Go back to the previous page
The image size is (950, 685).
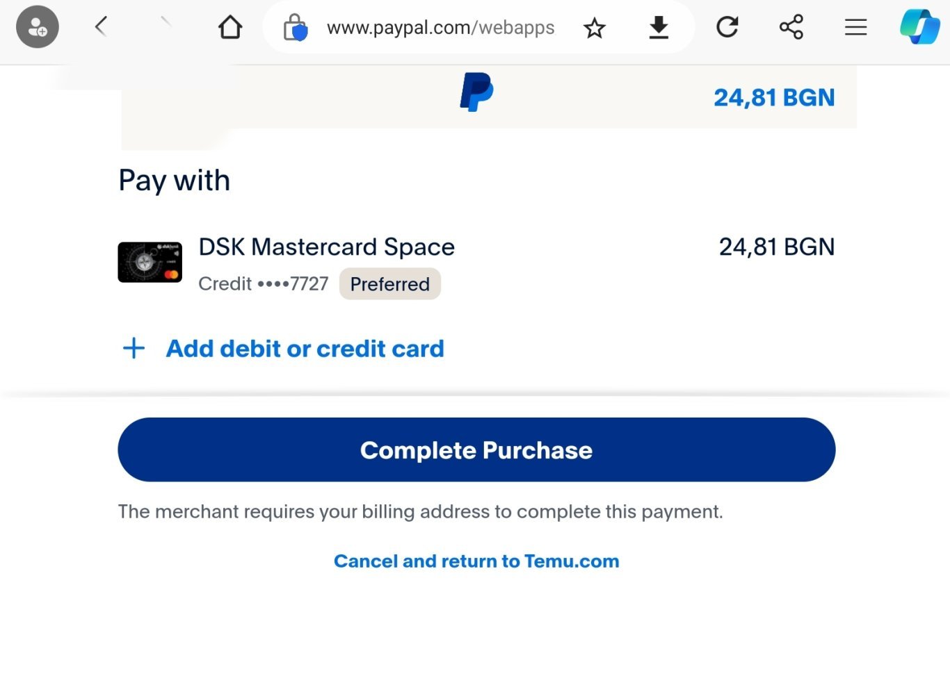101,27
